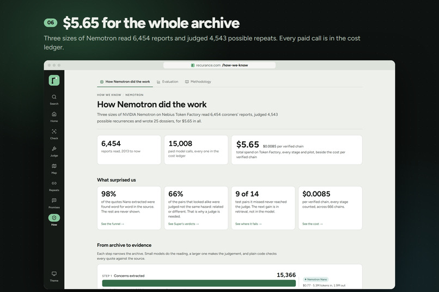439x292 pixels.
Task: Click the 15,008 paid model calls card
Action: (x=196, y=150)
